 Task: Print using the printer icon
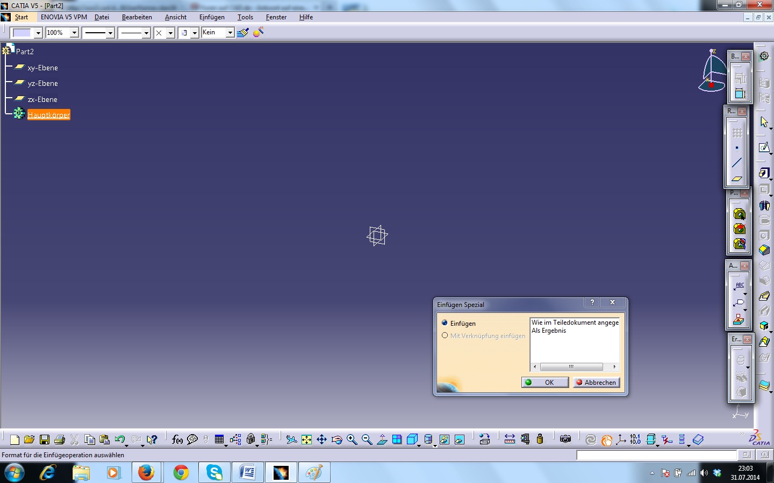click(60, 440)
